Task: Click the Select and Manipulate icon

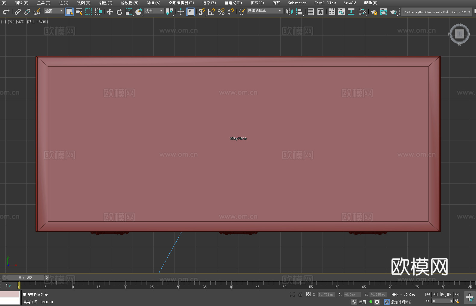Action: pyautogui.click(x=181, y=12)
